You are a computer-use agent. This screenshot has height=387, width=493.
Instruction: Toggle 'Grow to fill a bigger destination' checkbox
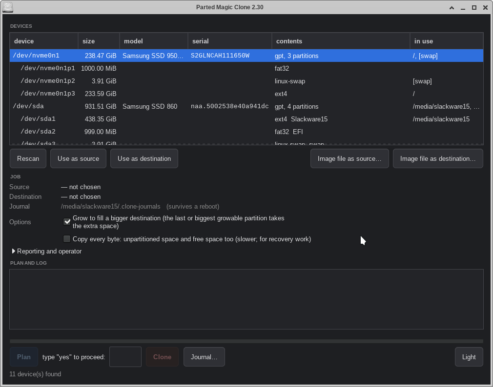click(67, 222)
